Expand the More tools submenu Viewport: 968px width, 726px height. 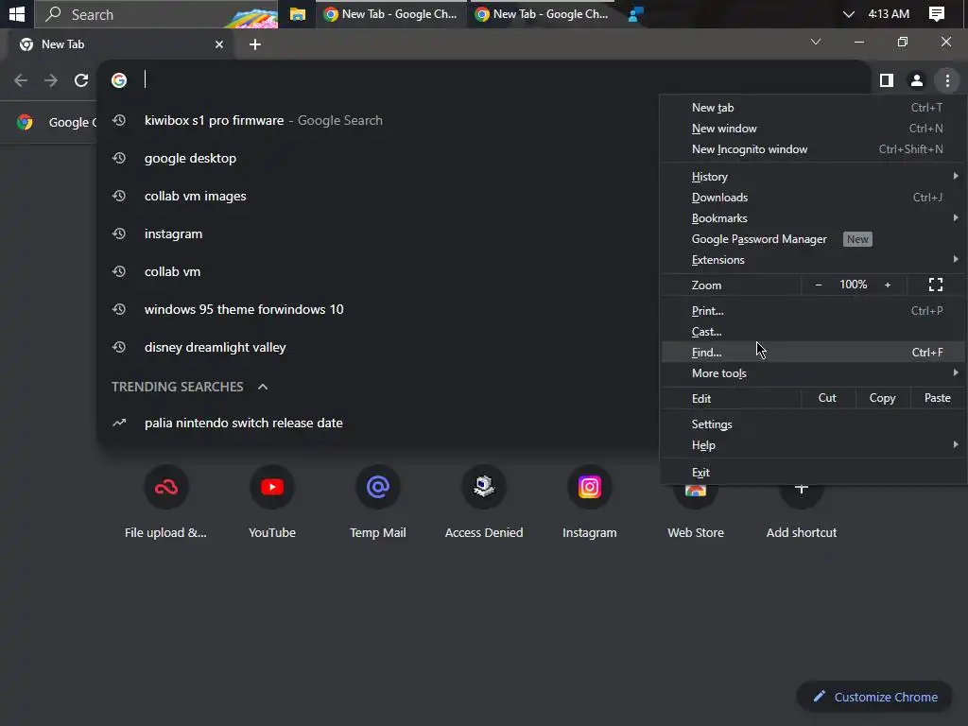point(814,372)
